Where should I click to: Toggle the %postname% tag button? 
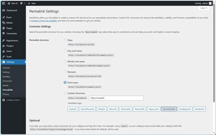click(169, 109)
